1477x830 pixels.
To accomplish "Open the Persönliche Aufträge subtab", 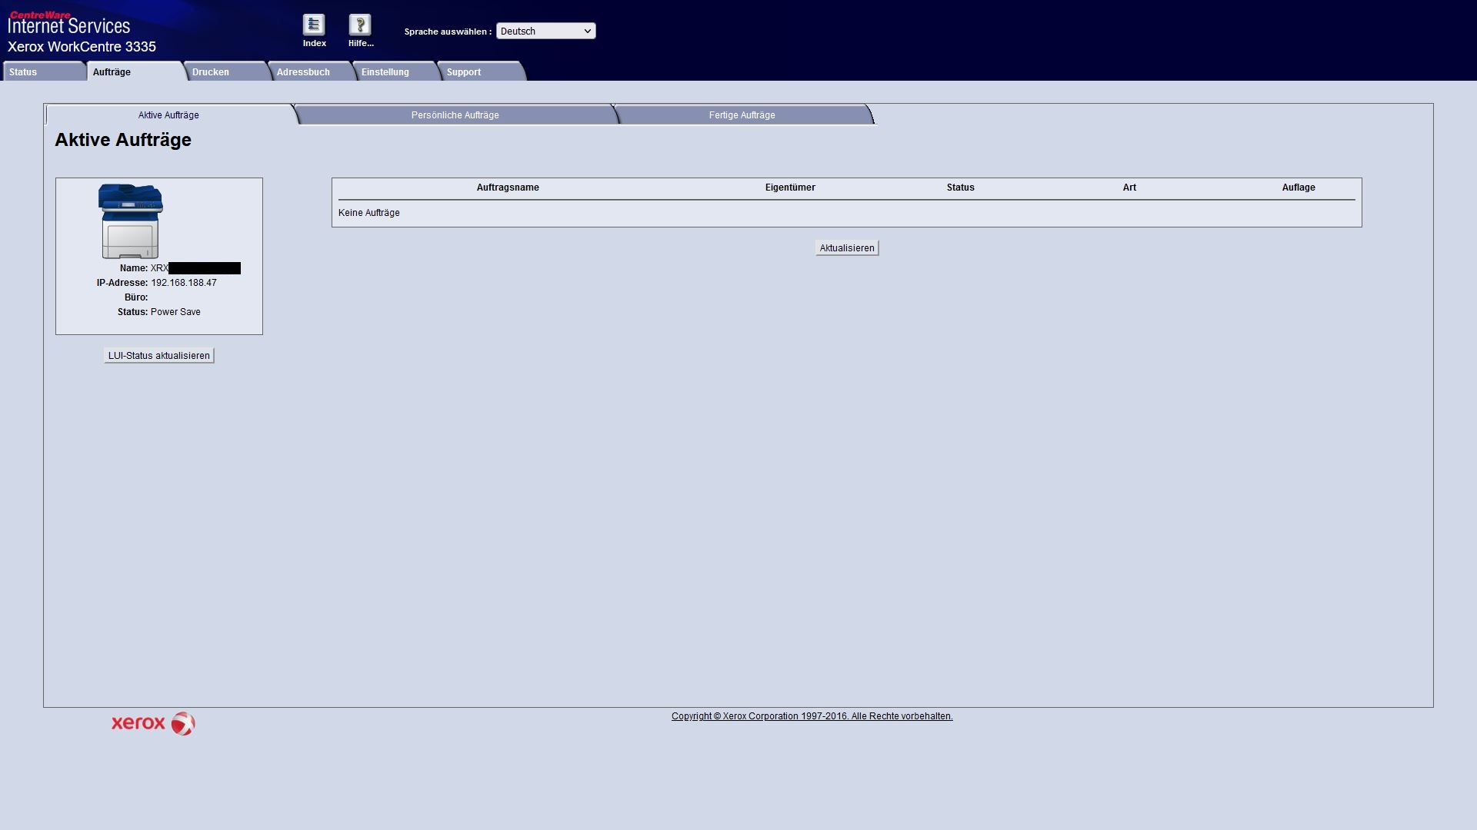I will pyautogui.click(x=455, y=115).
